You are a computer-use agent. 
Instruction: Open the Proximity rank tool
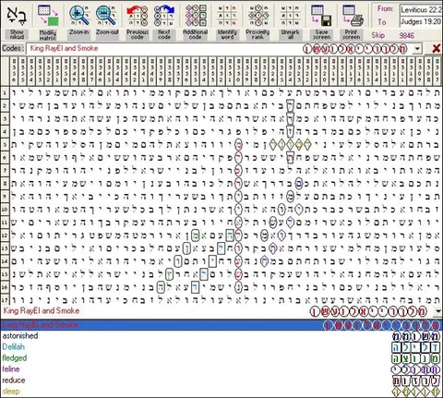click(257, 16)
